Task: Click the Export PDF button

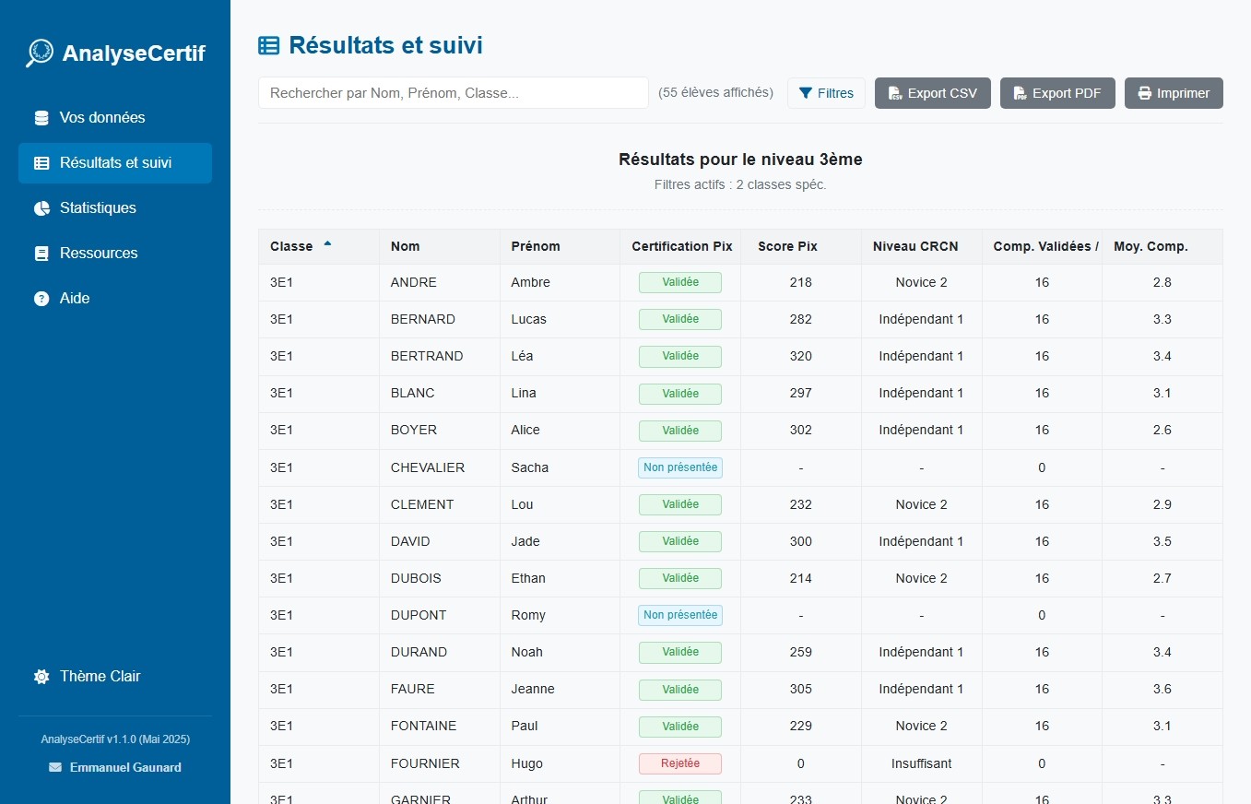Action: (x=1057, y=93)
